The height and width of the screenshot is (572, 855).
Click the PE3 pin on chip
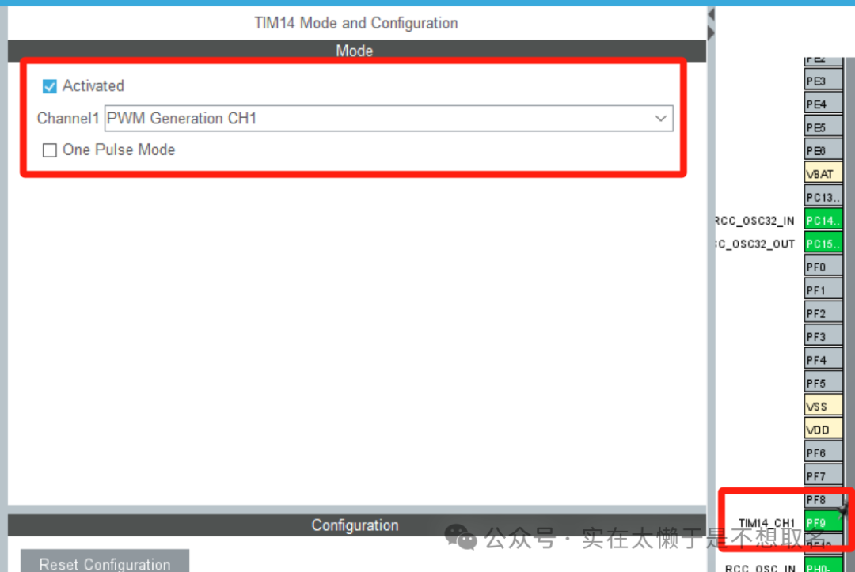coord(823,81)
